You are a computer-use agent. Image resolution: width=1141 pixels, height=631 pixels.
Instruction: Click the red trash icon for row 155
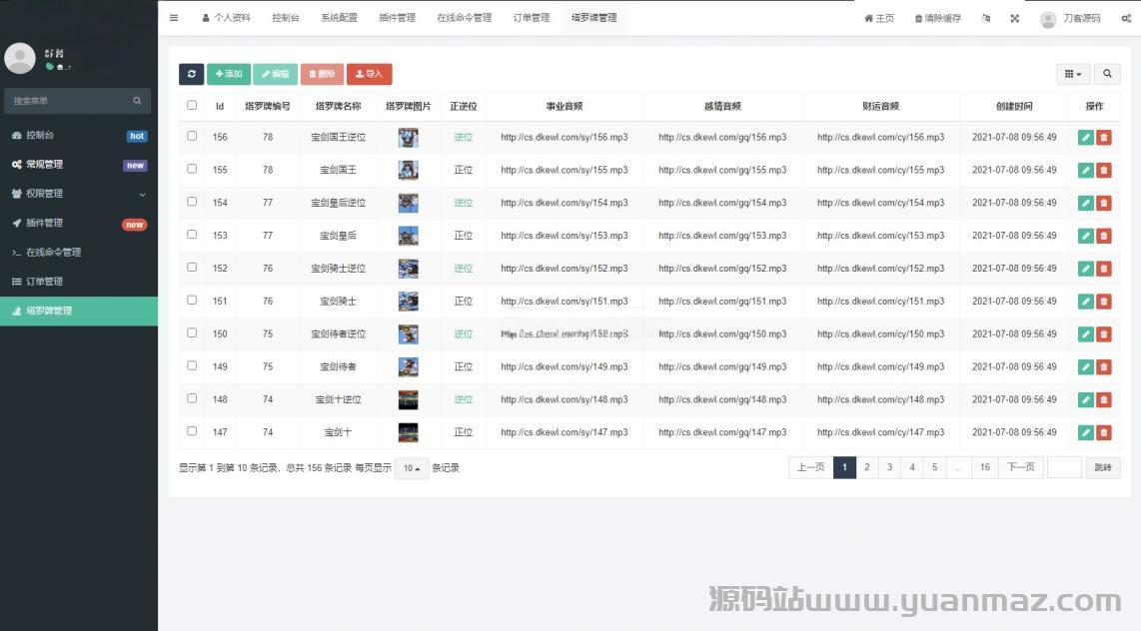point(1103,171)
